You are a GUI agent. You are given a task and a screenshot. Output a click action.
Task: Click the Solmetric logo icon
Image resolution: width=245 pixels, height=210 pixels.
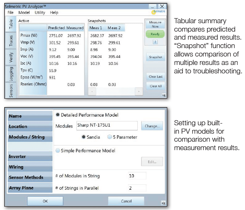158,12
